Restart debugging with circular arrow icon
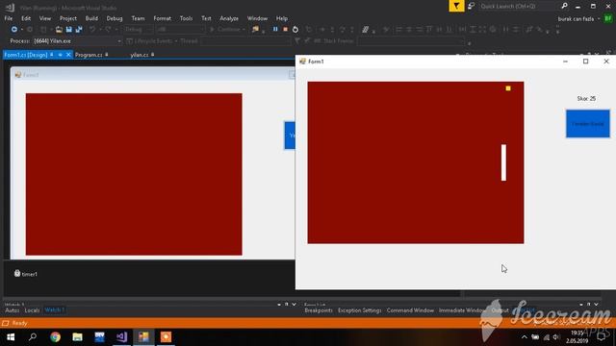The width and height of the screenshot is (616, 346). point(295,30)
